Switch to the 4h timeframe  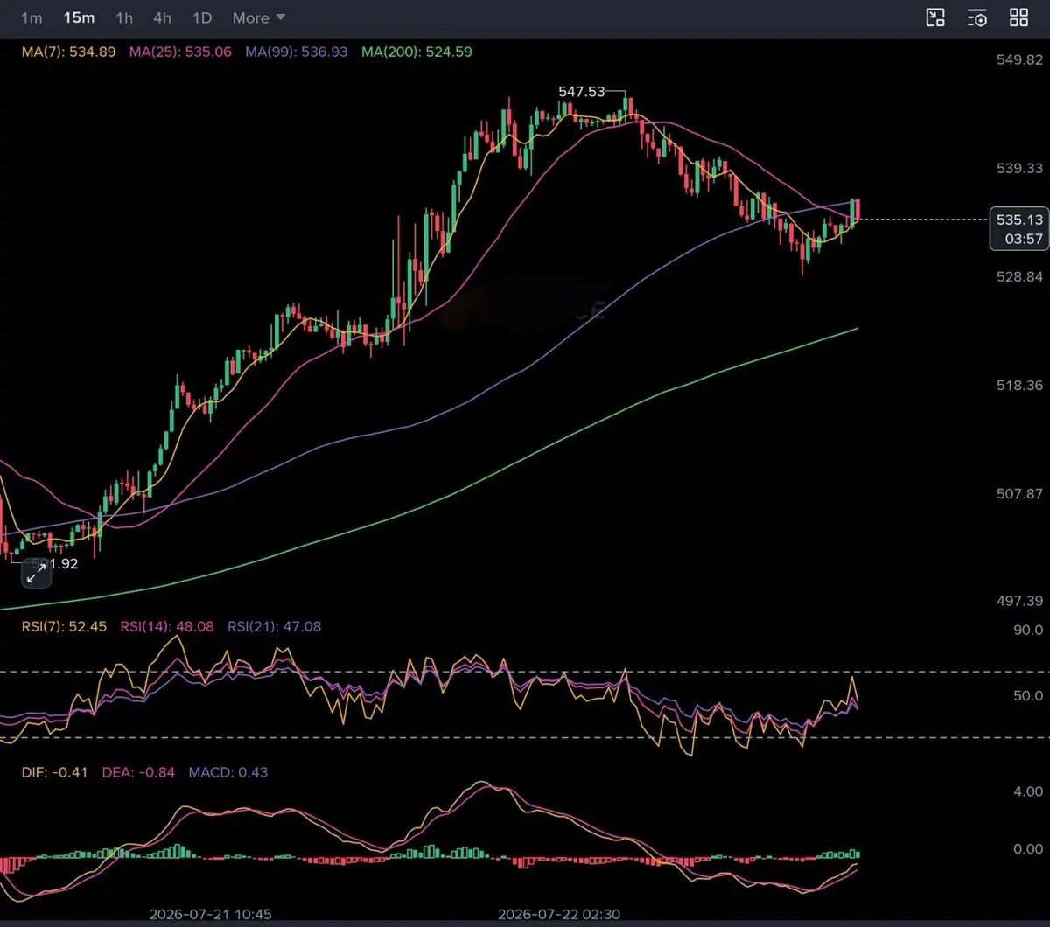click(162, 17)
